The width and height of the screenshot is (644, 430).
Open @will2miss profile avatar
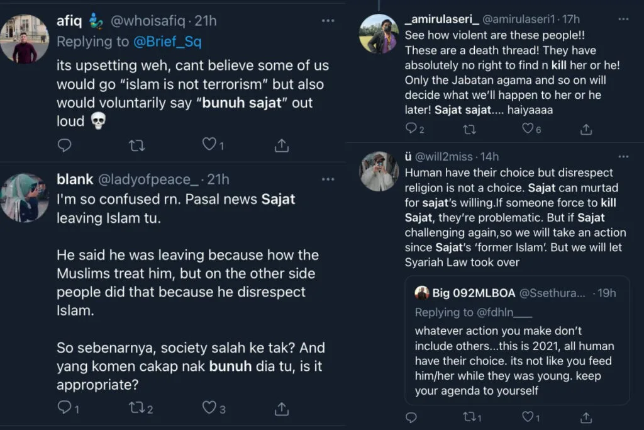[379, 171]
